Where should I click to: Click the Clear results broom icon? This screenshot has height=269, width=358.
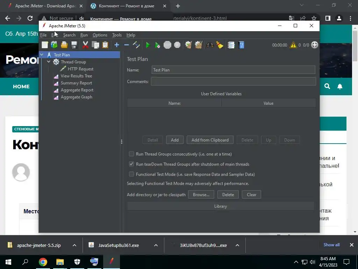click(188, 45)
